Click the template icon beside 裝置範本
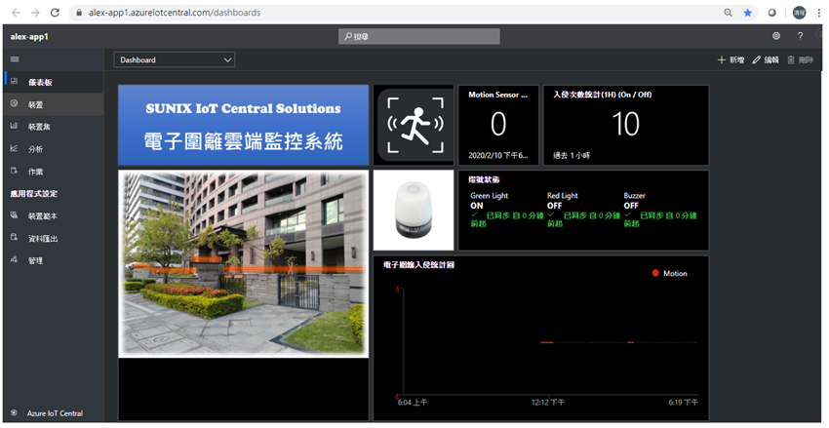829x428 pixels. [15, 215]
